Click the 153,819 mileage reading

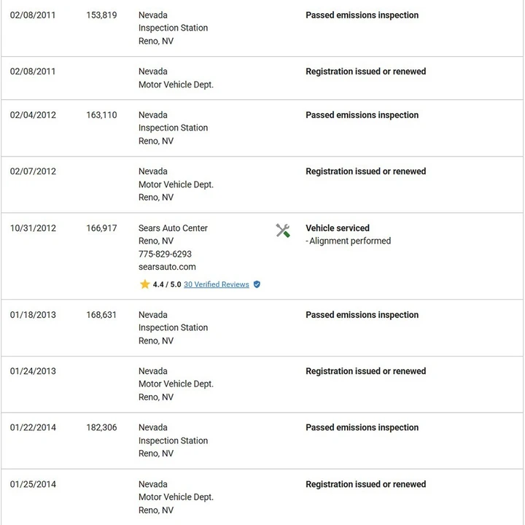point(101,15)
